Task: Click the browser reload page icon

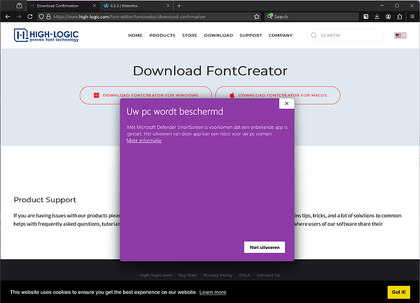Action: [30, 17]
